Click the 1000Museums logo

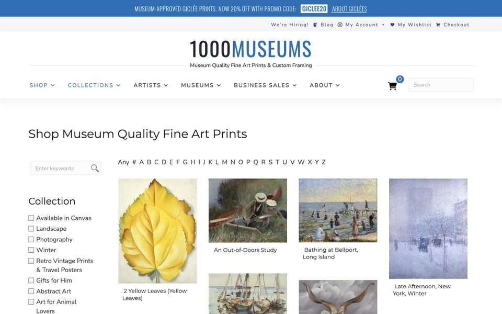coord(250,49)
